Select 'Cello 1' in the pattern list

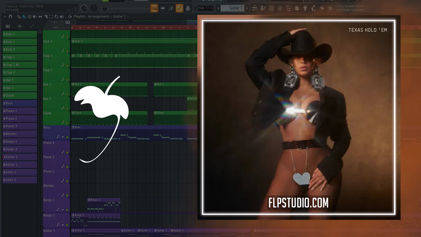20,172
